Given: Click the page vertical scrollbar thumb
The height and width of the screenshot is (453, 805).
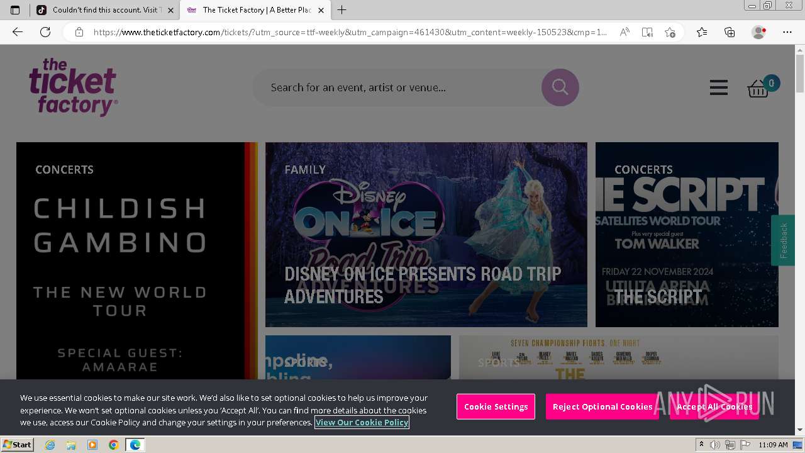Looking at the screenshot, I should [800, 74].
